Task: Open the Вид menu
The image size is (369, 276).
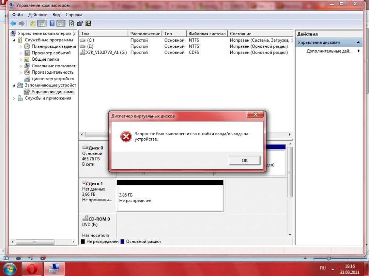Action: pos(56,15)
